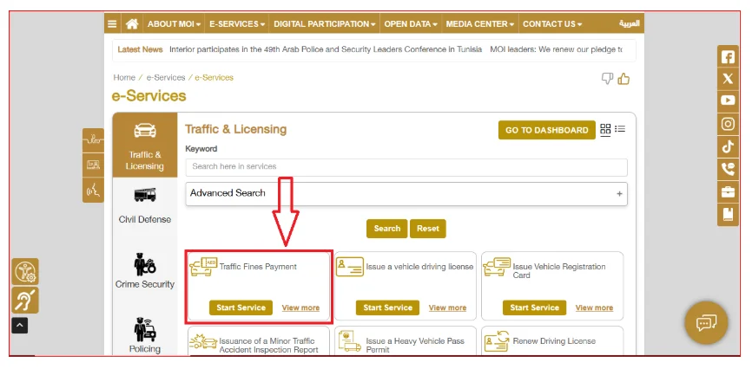The height and width of the screenshot is (369, 752).
Task: Click the hearing impaired assistance icon
Action: point(25,300)
